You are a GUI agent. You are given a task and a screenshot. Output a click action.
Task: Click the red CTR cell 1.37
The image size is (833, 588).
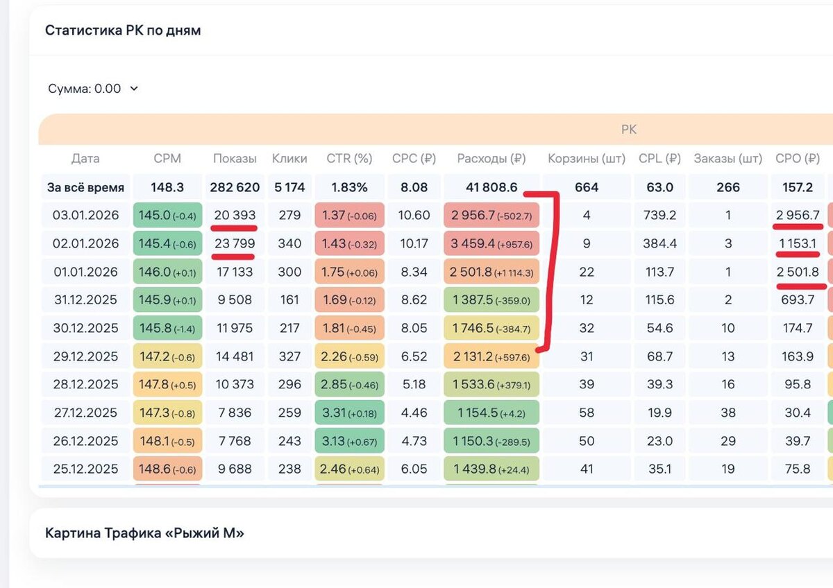tap(349, 216)
